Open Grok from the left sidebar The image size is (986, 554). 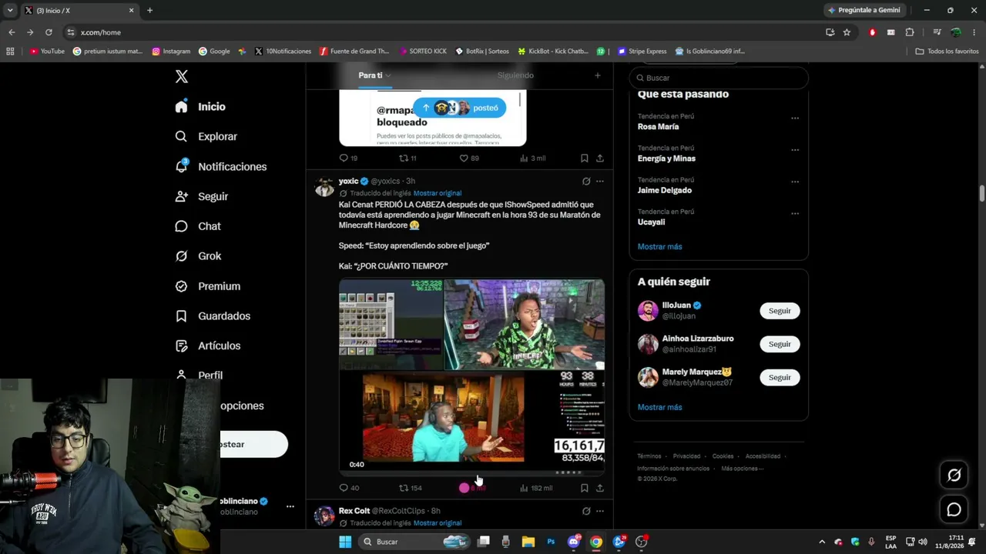point(199,256)
